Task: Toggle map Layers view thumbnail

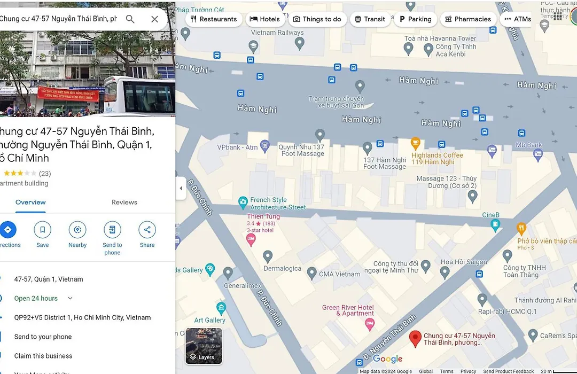Action: click(204, 346)
